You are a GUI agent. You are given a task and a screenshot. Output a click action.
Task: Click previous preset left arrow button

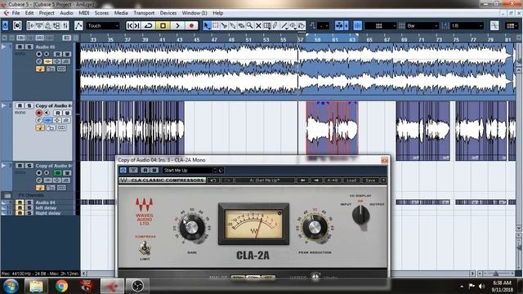coord(302,180)
